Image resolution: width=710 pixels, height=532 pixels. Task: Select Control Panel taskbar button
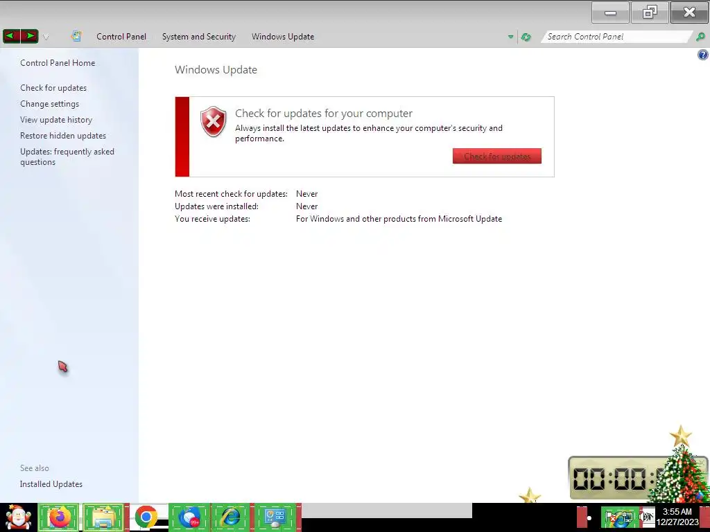point(275,517)
